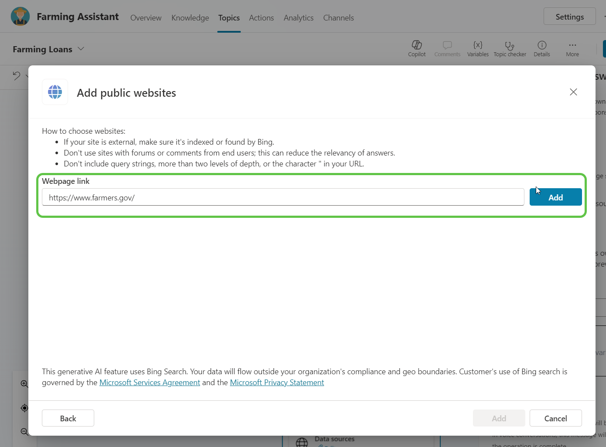Open topic Details

[541, 48]
